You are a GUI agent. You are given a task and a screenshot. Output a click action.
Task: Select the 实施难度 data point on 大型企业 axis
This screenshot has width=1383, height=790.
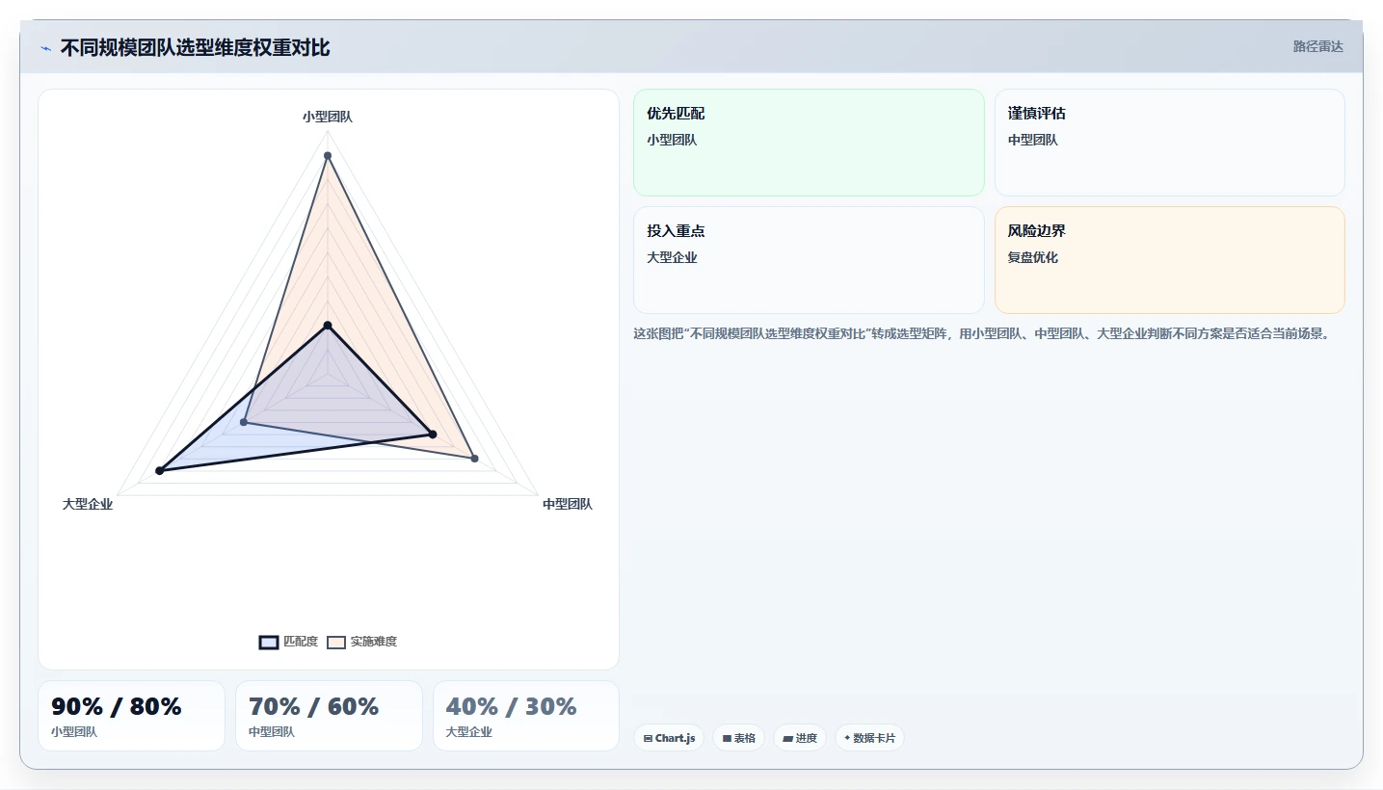[x=244, y=422]
